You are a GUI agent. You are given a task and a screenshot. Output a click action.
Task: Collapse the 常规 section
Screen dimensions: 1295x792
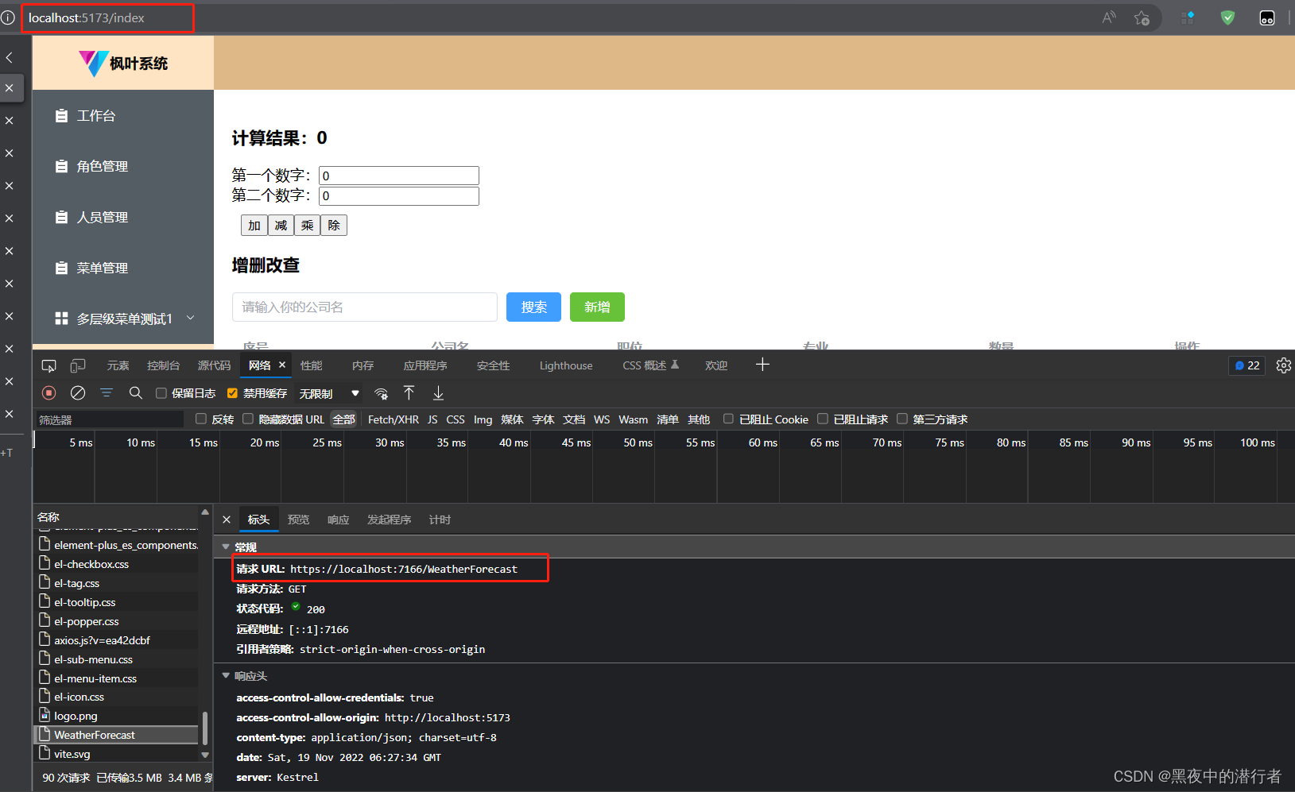[x=226, y=547]
